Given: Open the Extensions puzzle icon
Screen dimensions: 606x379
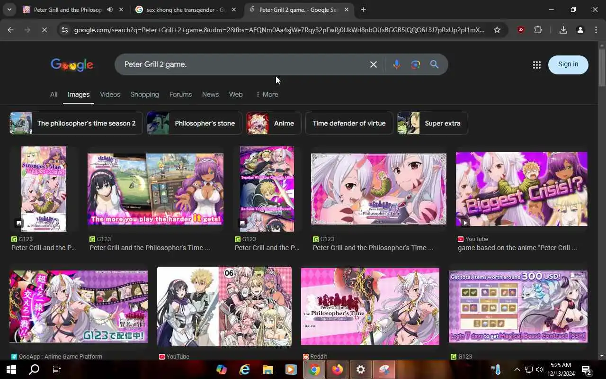Looking at the screenshot, I should tap(538, 30).
